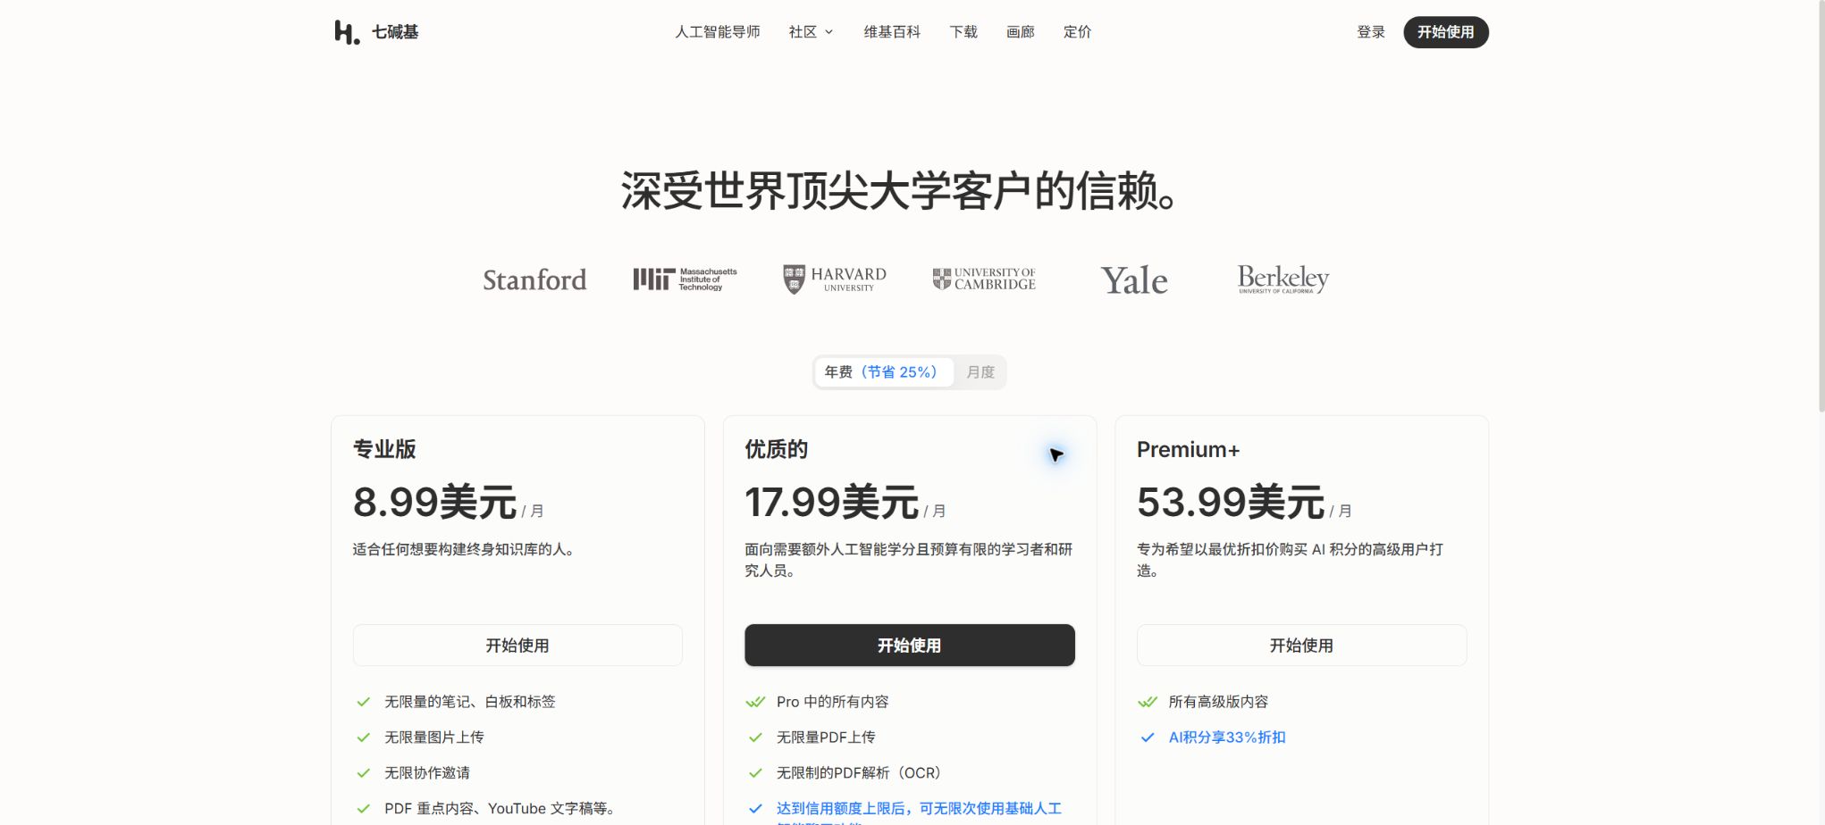Select the 年费 (节省 25%) billing option
1825x825 pixels.
[884, 372]
